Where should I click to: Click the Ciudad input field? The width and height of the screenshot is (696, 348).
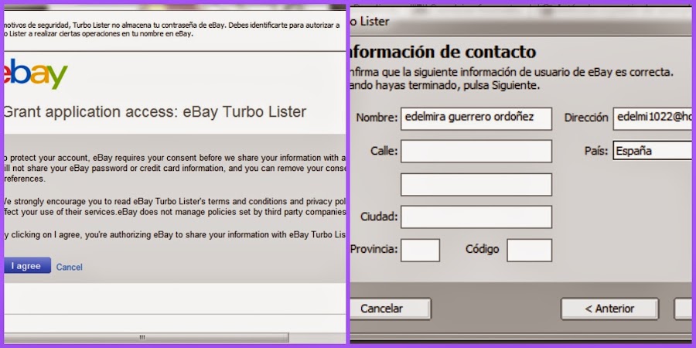click(476, 217)
